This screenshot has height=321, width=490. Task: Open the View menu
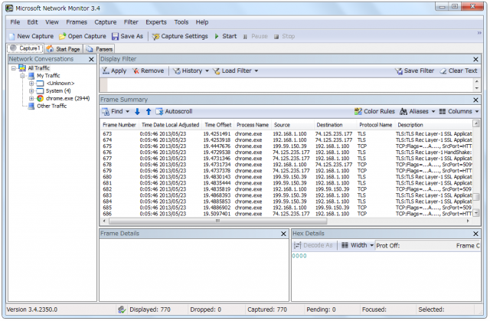click(52, 22)
